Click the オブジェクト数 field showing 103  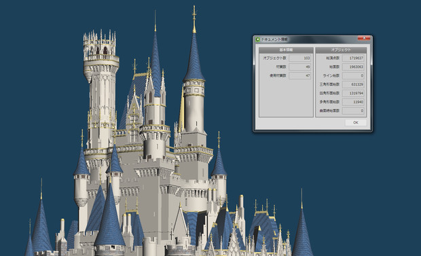(300, 58)
